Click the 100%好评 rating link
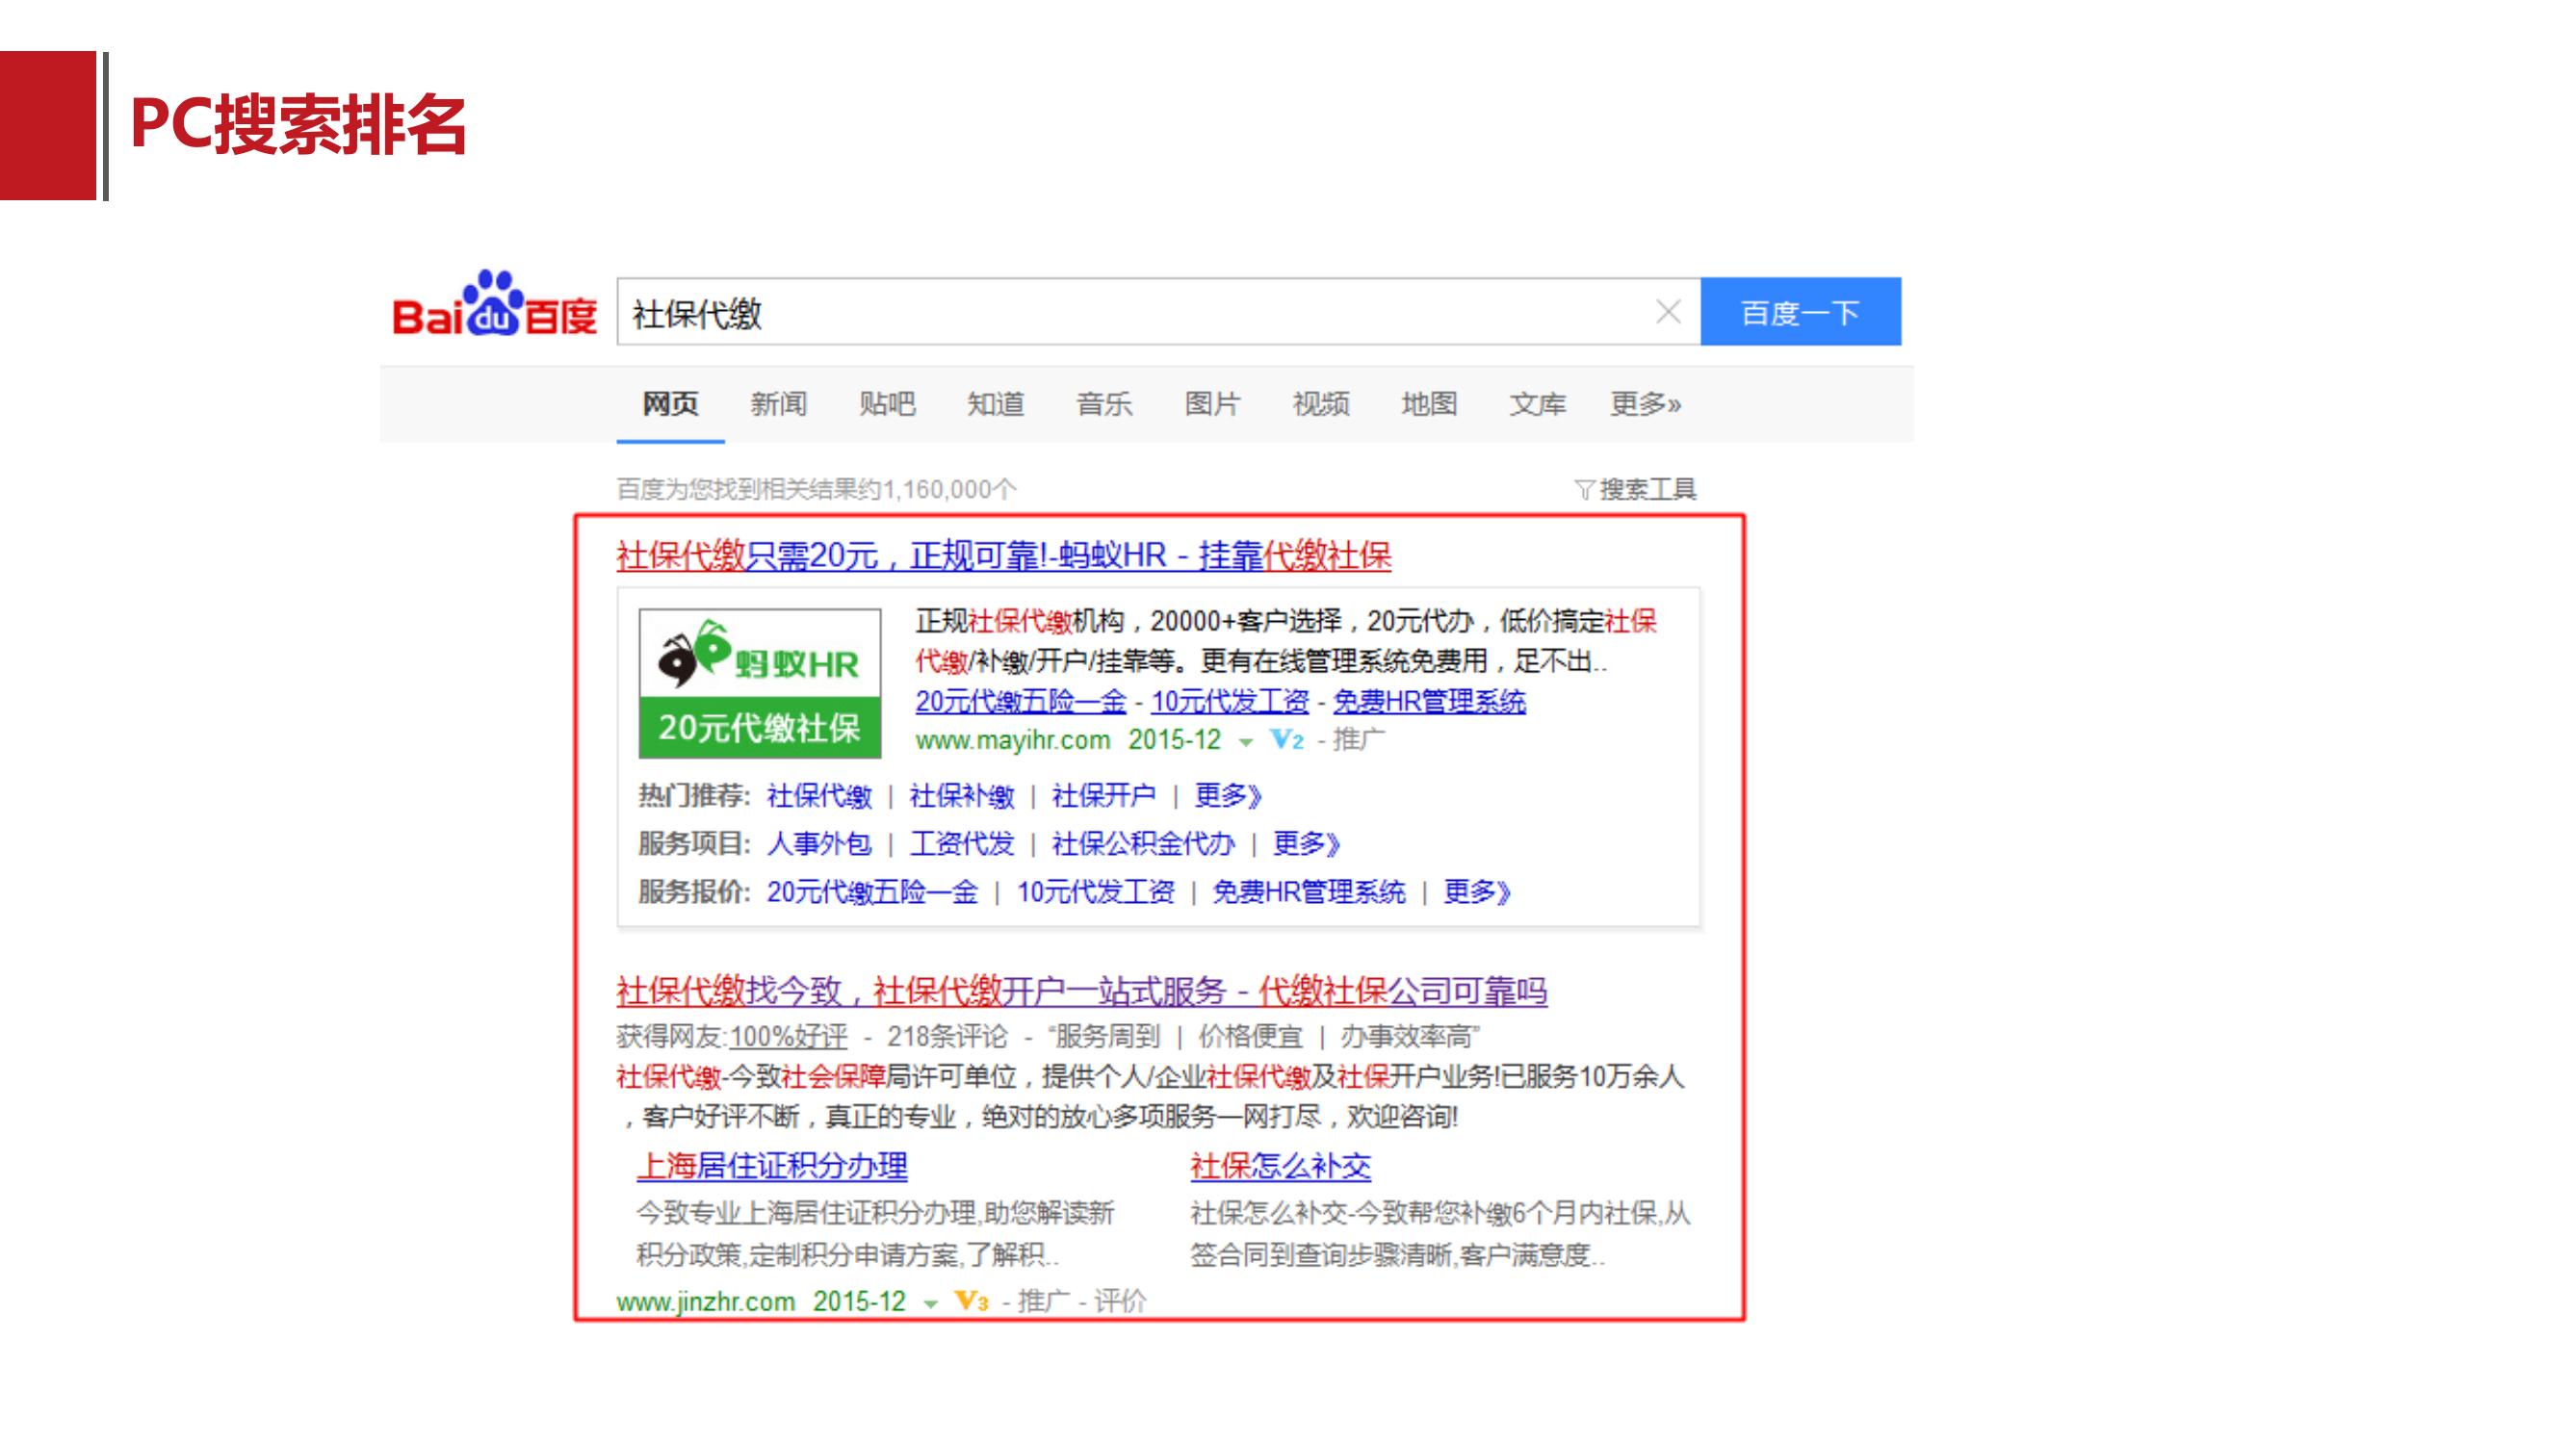Image resolution: width=2568 pixels, height=1444 pixels. [789, 1038]
